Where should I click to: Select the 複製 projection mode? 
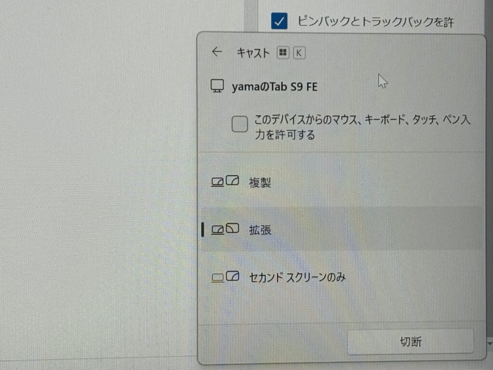point(341,182)
